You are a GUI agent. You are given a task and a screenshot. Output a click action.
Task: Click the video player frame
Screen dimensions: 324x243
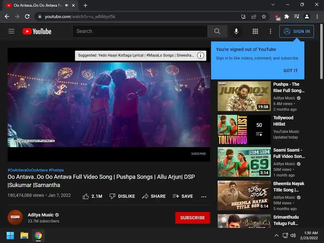(109, 105)
